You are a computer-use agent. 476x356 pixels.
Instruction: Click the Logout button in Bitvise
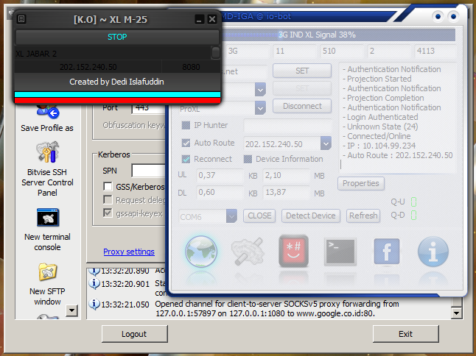135,334
